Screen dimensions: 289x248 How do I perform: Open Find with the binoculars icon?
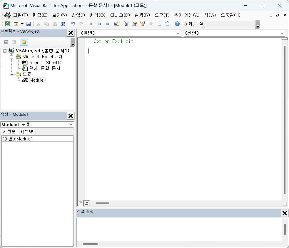coord(63,24)
